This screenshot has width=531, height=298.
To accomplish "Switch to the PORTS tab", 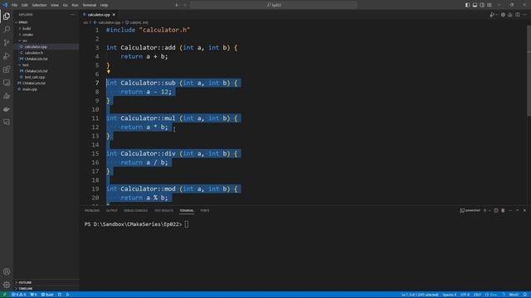I will [205, 210].
